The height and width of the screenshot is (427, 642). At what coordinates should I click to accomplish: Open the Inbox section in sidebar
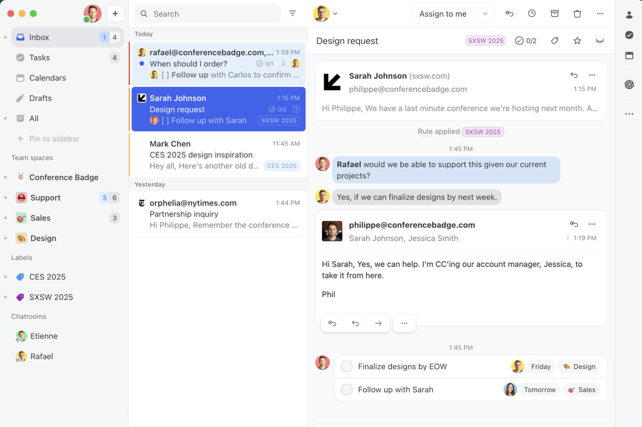point(39,37)
